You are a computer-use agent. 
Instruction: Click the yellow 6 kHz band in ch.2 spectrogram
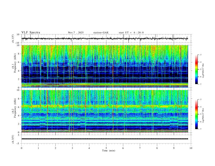(x=105, y=106)
